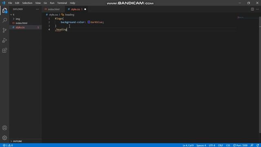Open the Extensions view icon
Image resolution: width=261 pixels, height=147 pixels.
(4, 50)
